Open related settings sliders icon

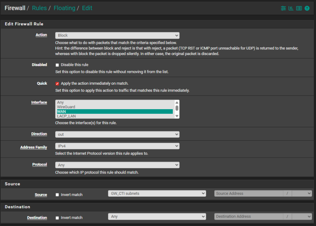tap(283, 8)
